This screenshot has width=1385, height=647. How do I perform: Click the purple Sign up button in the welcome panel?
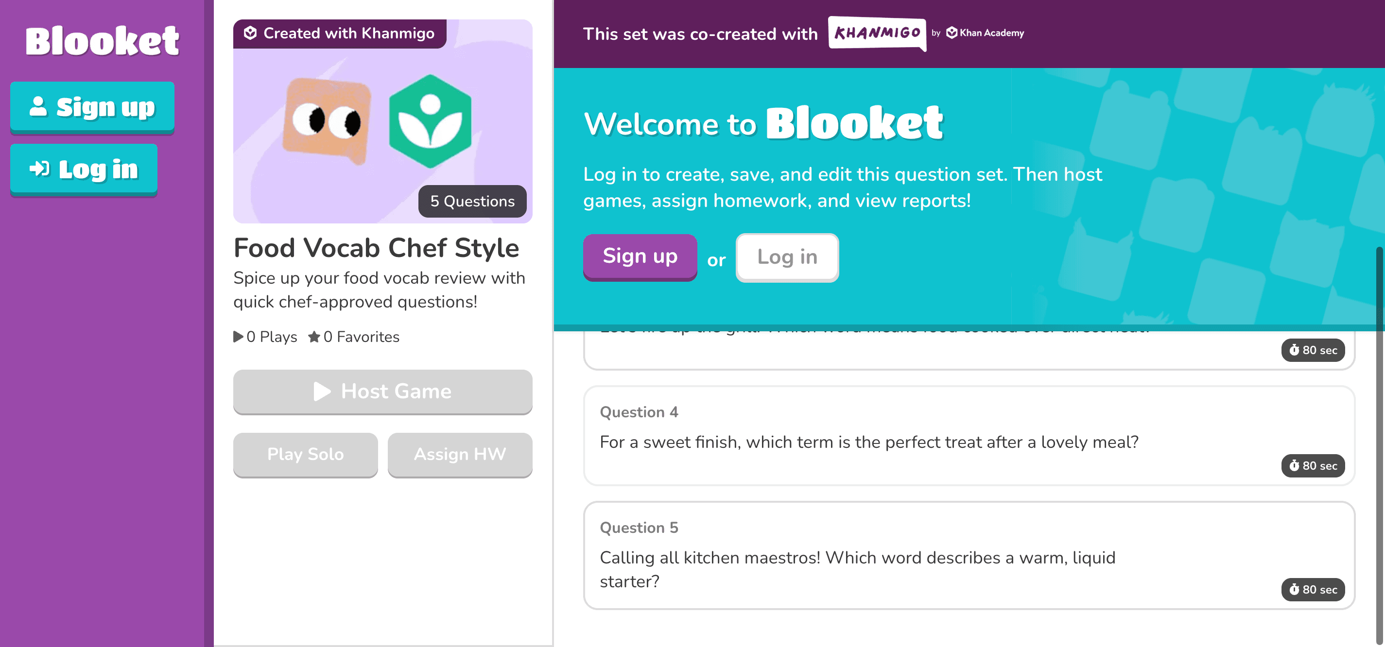pos(640,256)
